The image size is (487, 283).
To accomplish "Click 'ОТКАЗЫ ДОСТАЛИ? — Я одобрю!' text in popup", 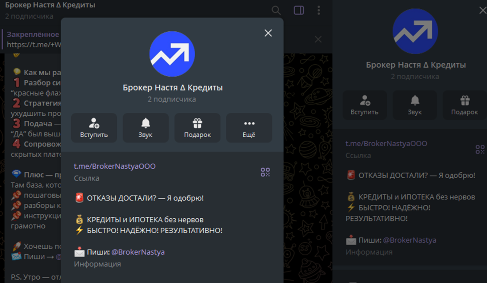I will tap(145, 198).
